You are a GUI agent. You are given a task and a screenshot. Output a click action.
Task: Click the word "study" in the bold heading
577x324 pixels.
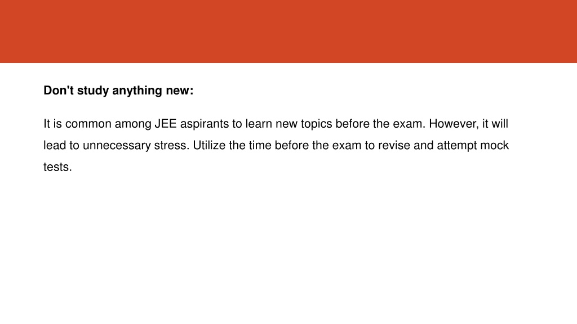[x=93, y=91]
